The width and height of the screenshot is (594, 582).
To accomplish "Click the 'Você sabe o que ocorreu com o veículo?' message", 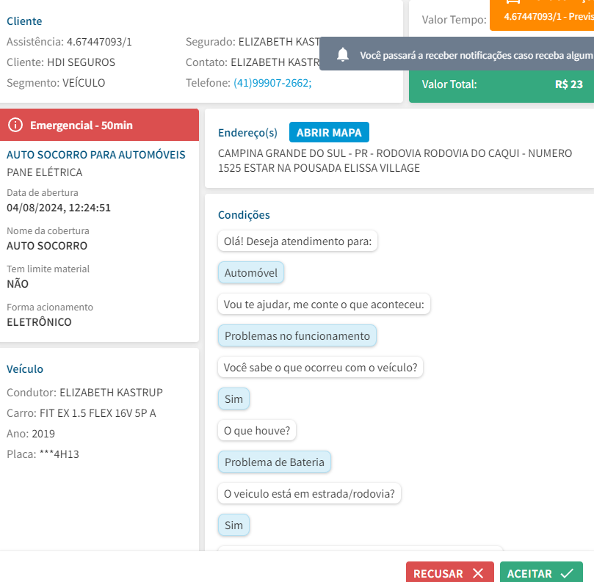I will 320,367.
